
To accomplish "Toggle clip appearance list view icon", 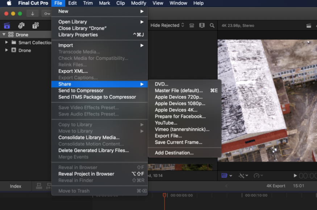I will 192,25.
